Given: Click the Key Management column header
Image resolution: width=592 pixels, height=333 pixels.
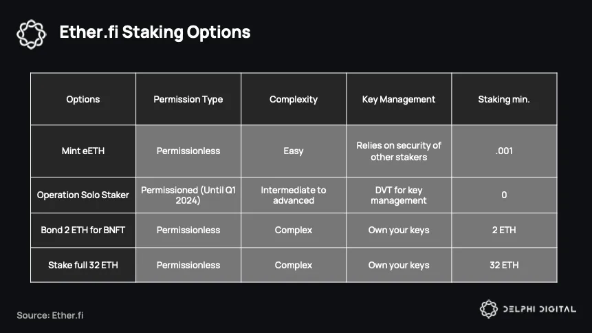Looking at the screenshot, I should coord(399,99).
